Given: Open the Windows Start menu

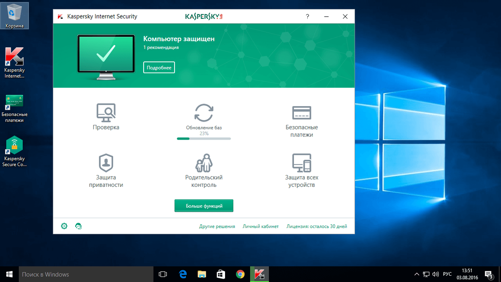Looking at the screenshot, I should point(9,274).
